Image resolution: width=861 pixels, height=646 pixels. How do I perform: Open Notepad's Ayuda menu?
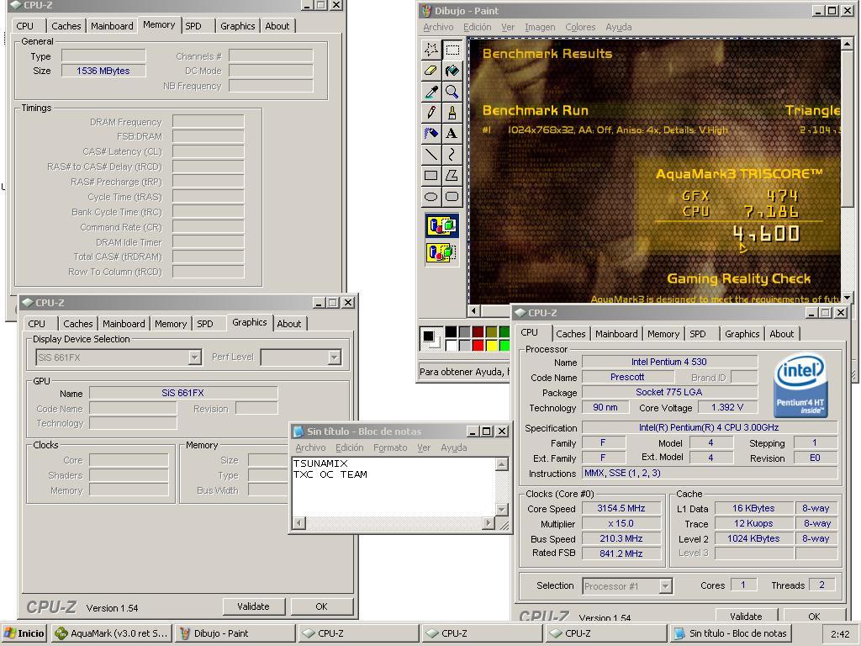click(453, 447)
